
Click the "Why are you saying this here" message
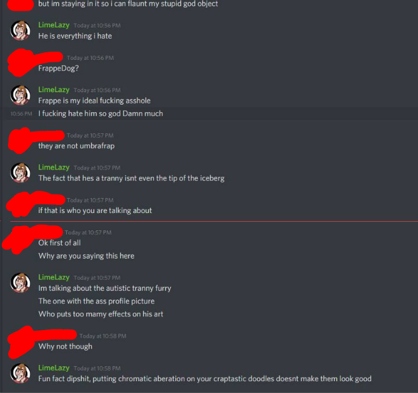pos(86,256)
